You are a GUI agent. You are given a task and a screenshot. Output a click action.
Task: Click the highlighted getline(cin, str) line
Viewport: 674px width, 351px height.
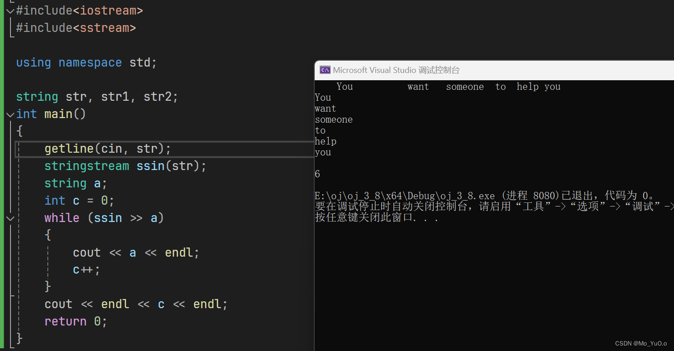pyautogui.click(x=107, y=149)
